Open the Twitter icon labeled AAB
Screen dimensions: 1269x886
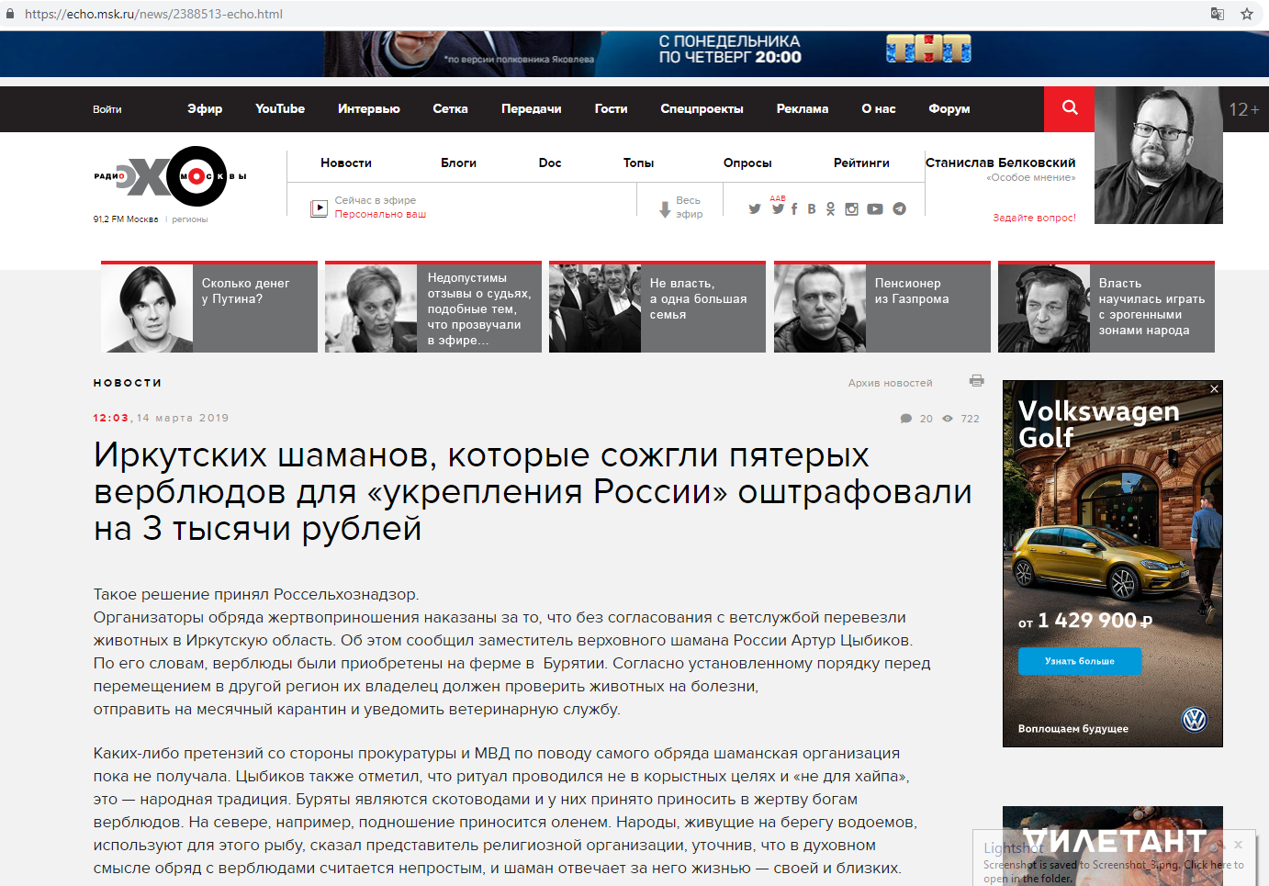(778, 208)
